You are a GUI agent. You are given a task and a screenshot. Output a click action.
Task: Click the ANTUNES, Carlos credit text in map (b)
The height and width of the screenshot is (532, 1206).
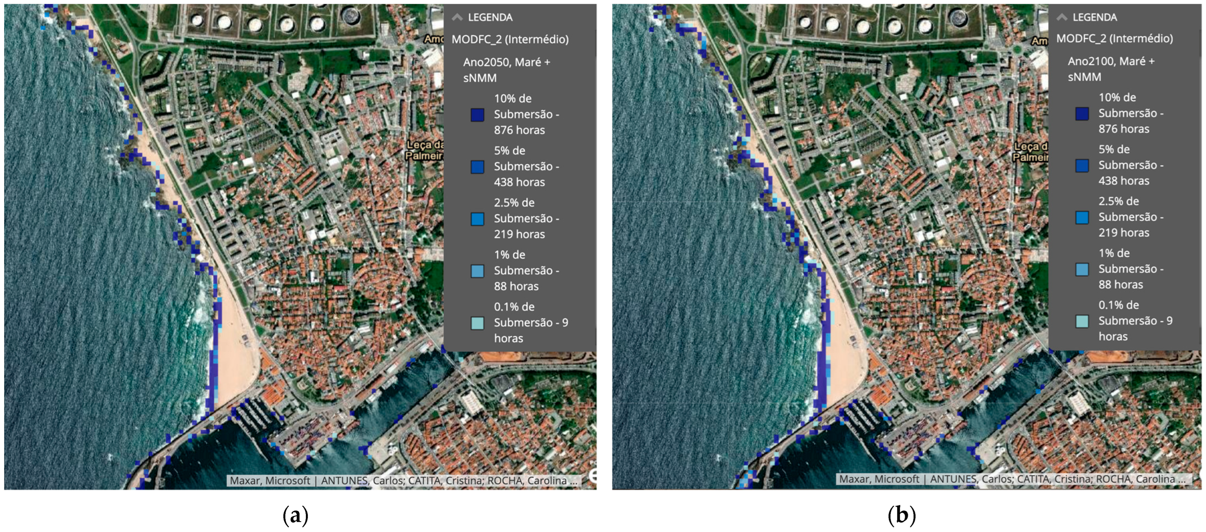pyautogui.click(x=971, y=479)
